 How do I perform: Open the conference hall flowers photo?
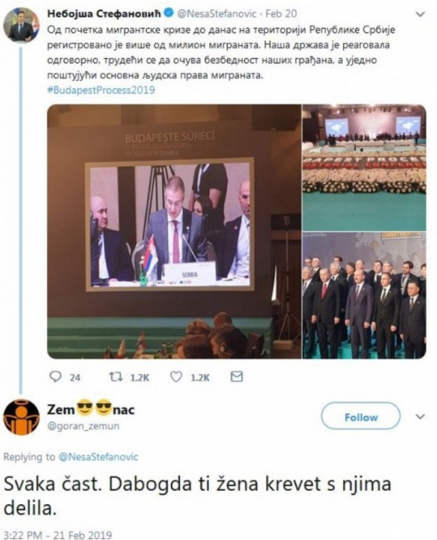coord(364,168)
